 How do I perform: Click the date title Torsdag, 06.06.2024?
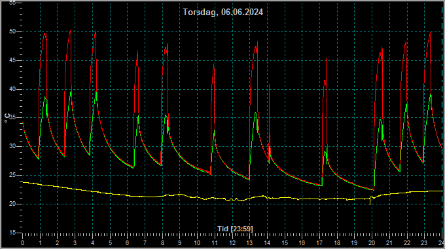[x=222, y=12]
